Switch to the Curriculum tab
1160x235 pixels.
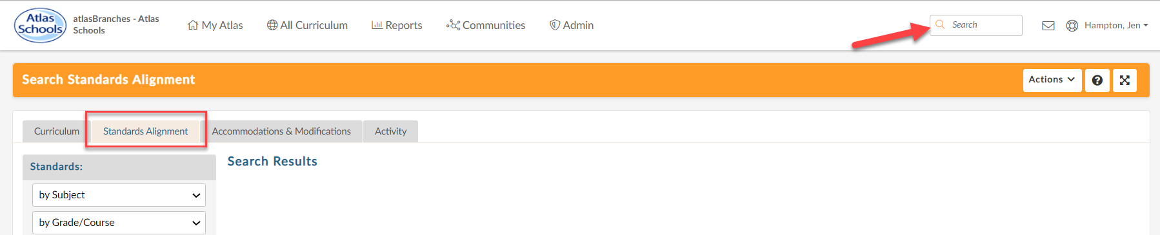click(x=57, y=131)
